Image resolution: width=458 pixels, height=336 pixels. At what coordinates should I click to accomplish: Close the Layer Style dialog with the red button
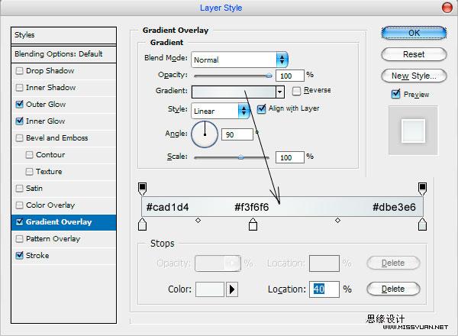tap(447, 8)
